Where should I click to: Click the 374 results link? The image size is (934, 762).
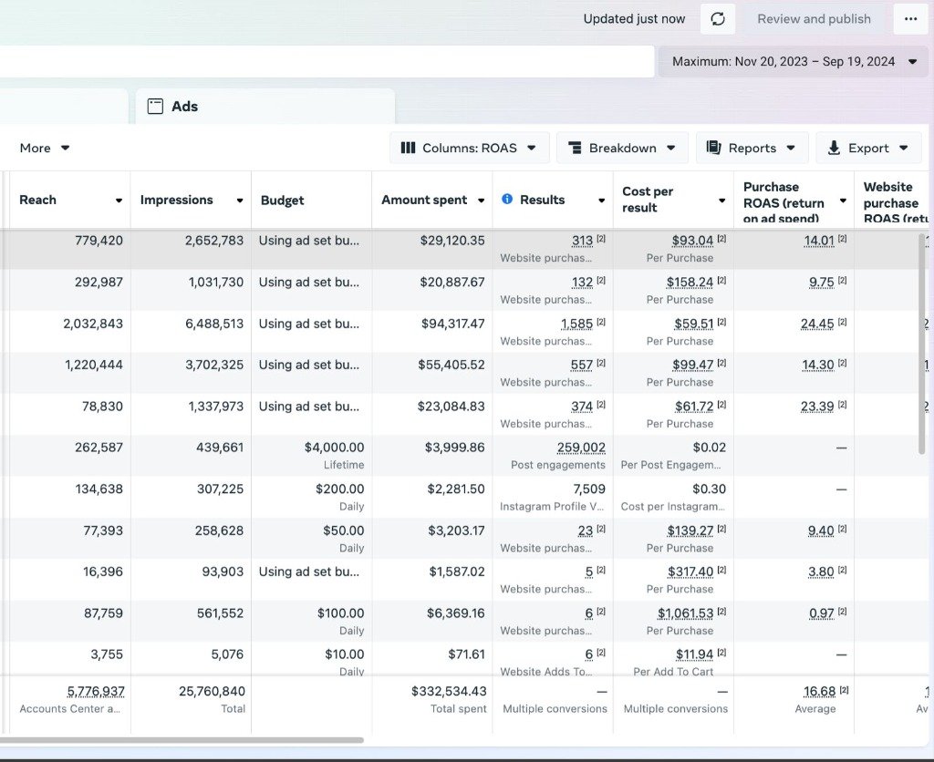(582, 407)
